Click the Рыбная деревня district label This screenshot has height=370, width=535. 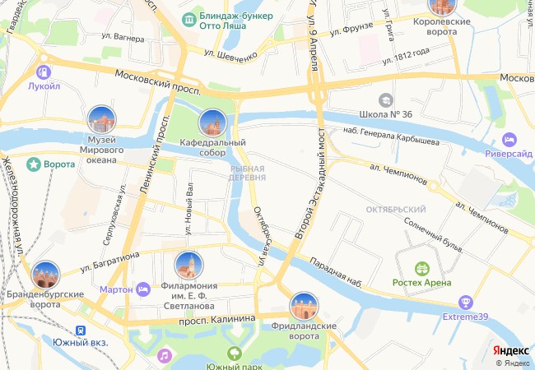point(247,173)
